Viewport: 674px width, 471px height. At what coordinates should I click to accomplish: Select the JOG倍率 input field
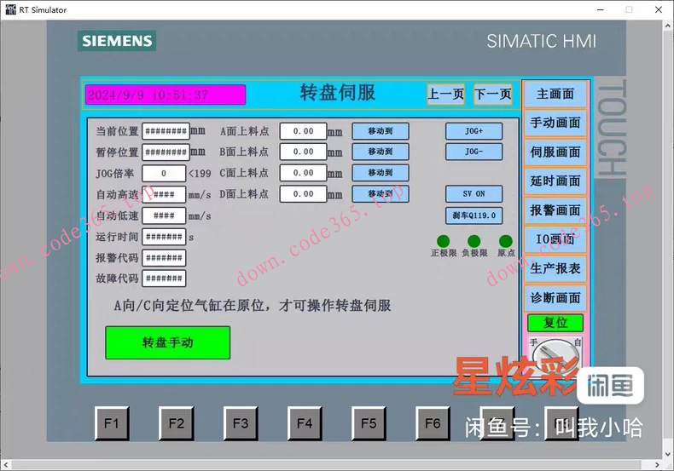tap(164, 173)
